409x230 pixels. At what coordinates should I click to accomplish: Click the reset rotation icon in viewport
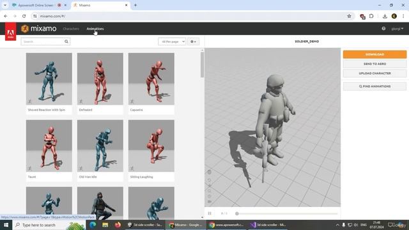[210, 180]
